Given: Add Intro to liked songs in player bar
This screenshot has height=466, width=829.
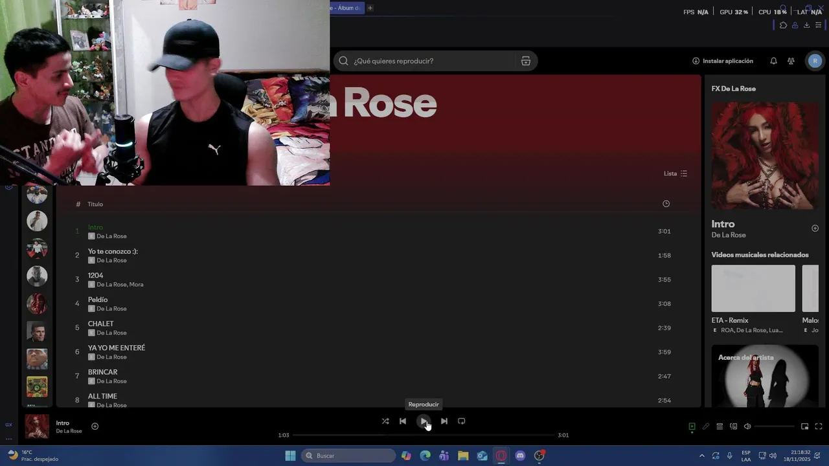Looking at the screenshot, I should pos(95,427).
